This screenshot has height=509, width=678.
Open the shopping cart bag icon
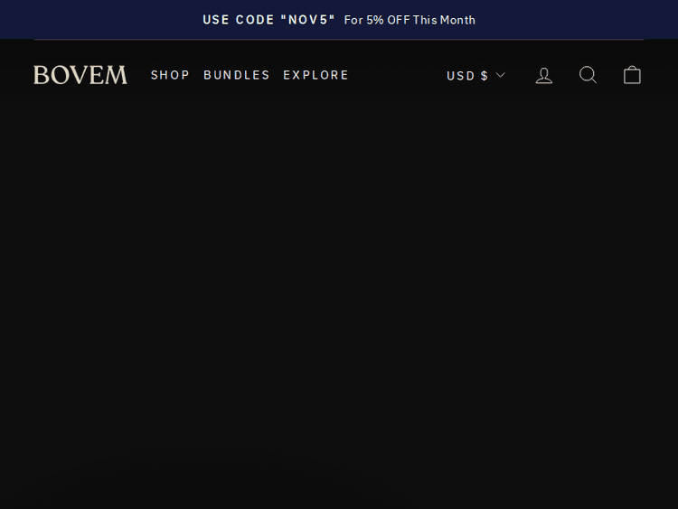click(x=632, y=75)
